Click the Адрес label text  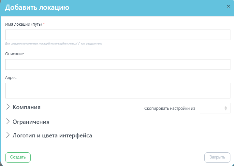tap(11, 78)
